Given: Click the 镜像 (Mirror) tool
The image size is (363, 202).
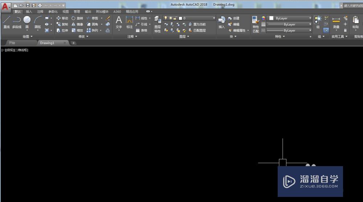Looking at the screenshot, I should click(77, 24).
